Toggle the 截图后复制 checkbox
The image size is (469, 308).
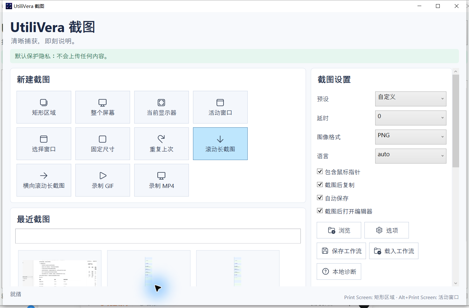(x=320, y=184)
